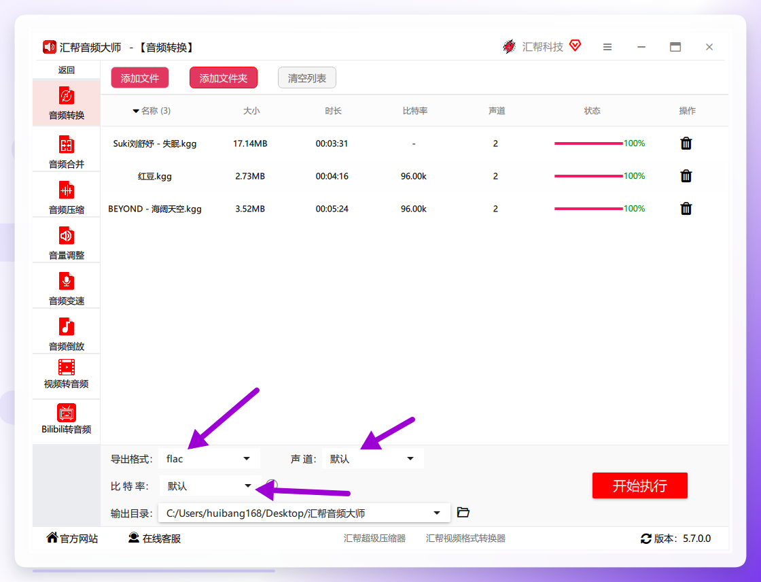Open the hamburger menu in title bar
Screen dimensions: 761x582
pos(607,47)
